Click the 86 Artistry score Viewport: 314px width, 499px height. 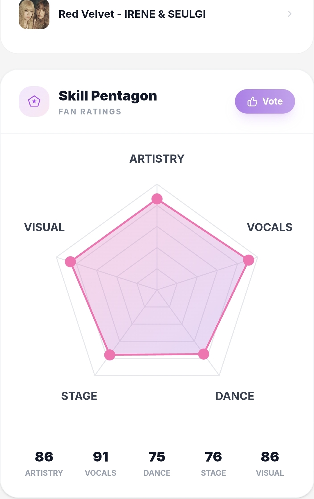coord(44,457)
